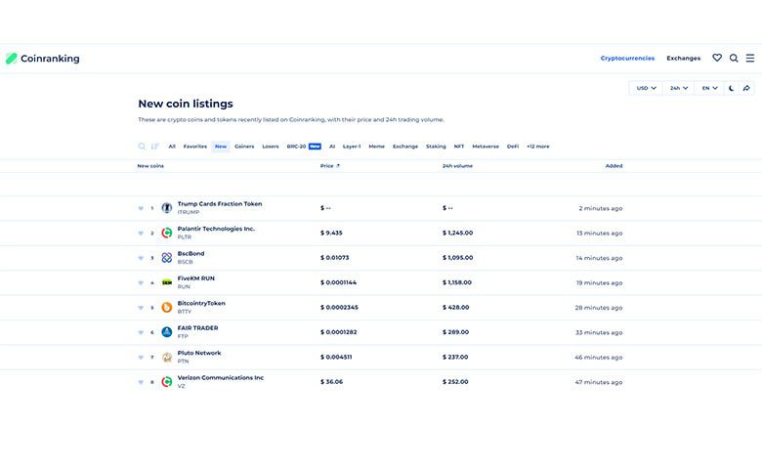The width and height of the screenshot is (762, 469).
Task: Select the AI filter tab
Action: [x=332, y=147]
